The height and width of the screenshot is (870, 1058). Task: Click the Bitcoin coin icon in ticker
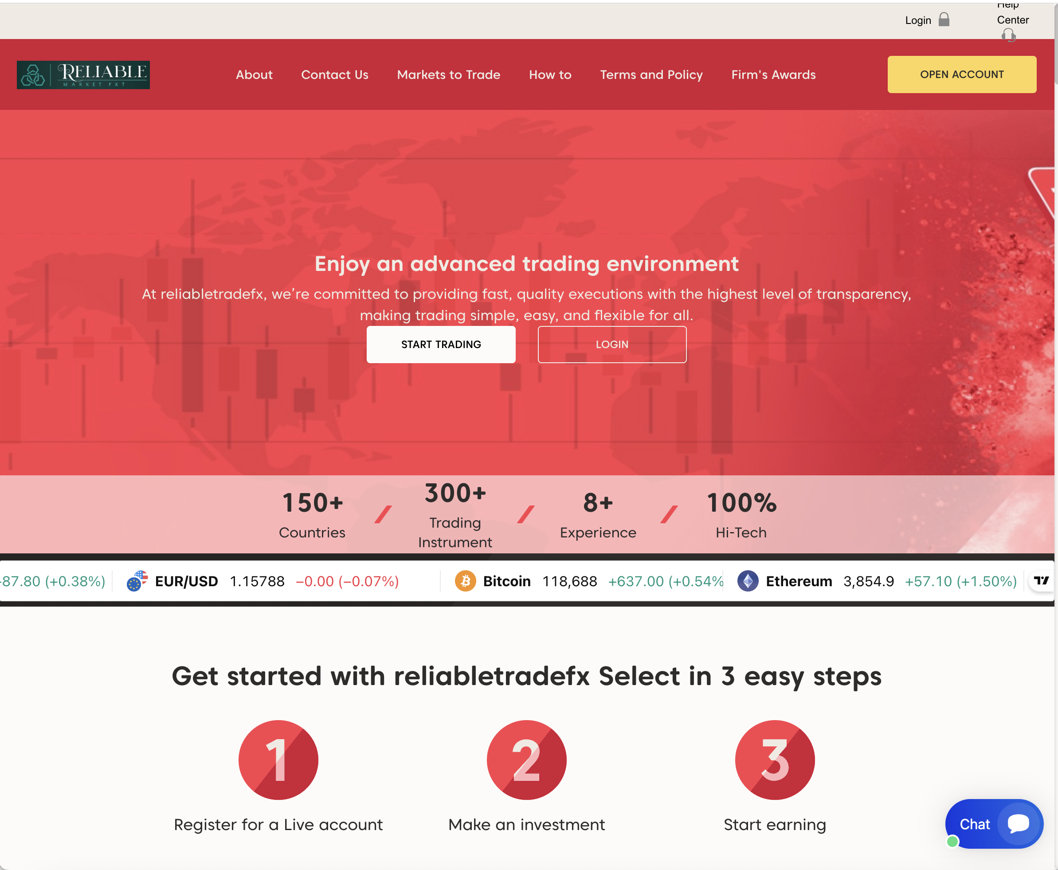pyautogui.click(x=465, y=581)
